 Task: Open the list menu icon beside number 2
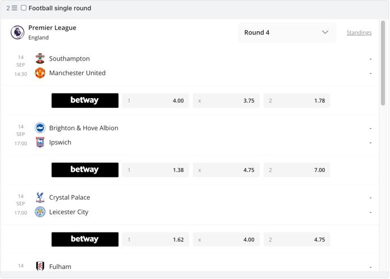[x=14, y=8]
